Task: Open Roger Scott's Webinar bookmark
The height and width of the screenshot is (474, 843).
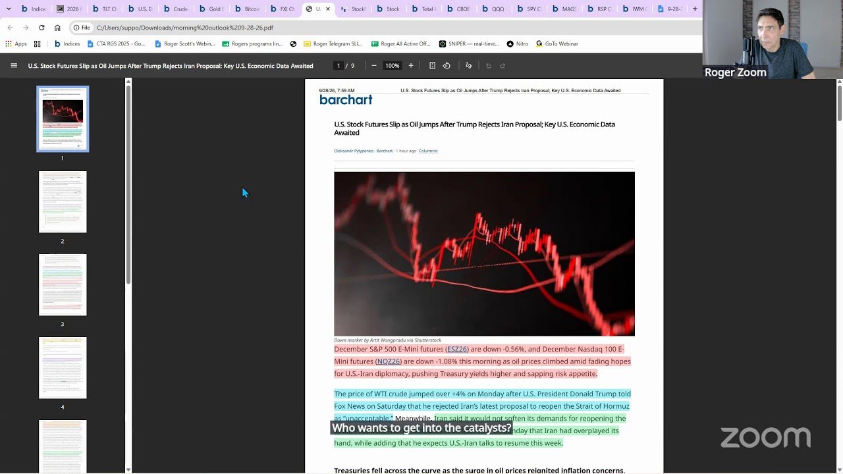Action: [185, 44]
